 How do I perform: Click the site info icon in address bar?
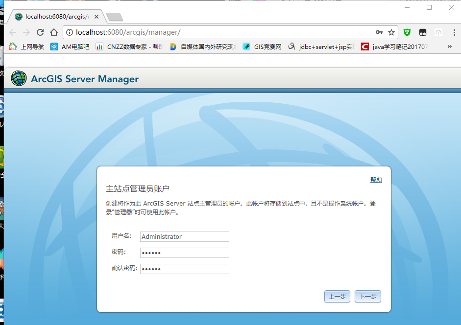(x=70, y=32)
